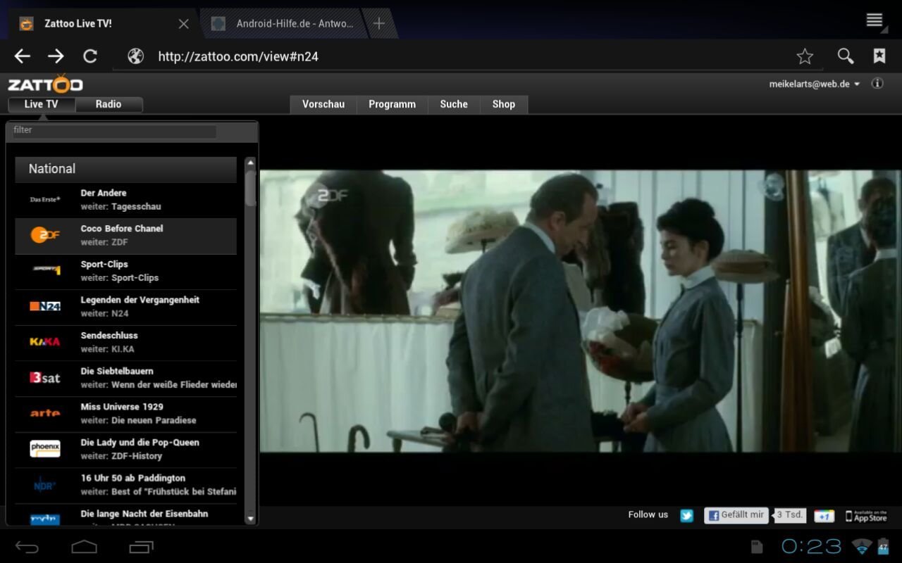
Task: Click the channel list scrollbar up arrow
Action: tap(250, 163)
